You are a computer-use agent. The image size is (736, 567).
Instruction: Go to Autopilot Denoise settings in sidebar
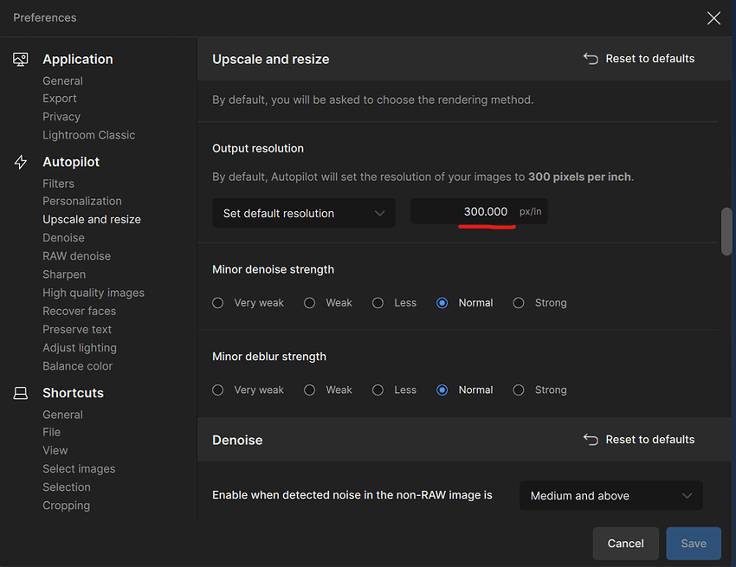coord(63,237)
